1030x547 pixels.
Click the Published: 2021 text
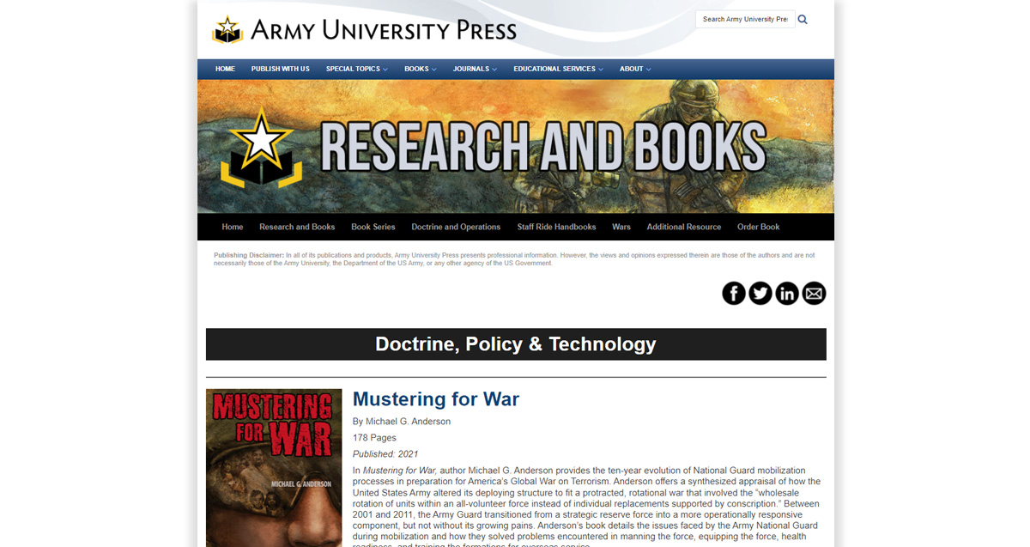tap(385, 454)
